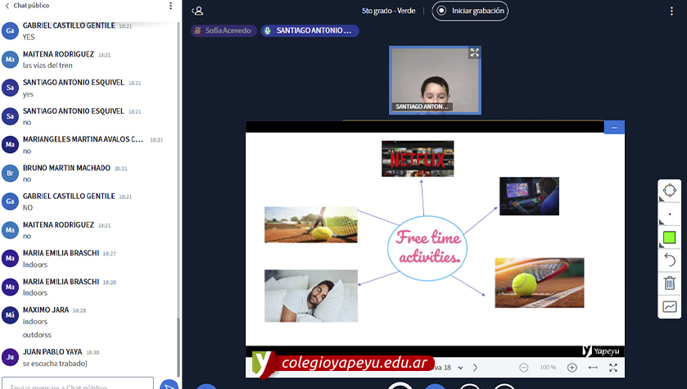Go to the next slide
Viewport: 687px width, 389px height.
pyautogui.click(x=475, y=368)
